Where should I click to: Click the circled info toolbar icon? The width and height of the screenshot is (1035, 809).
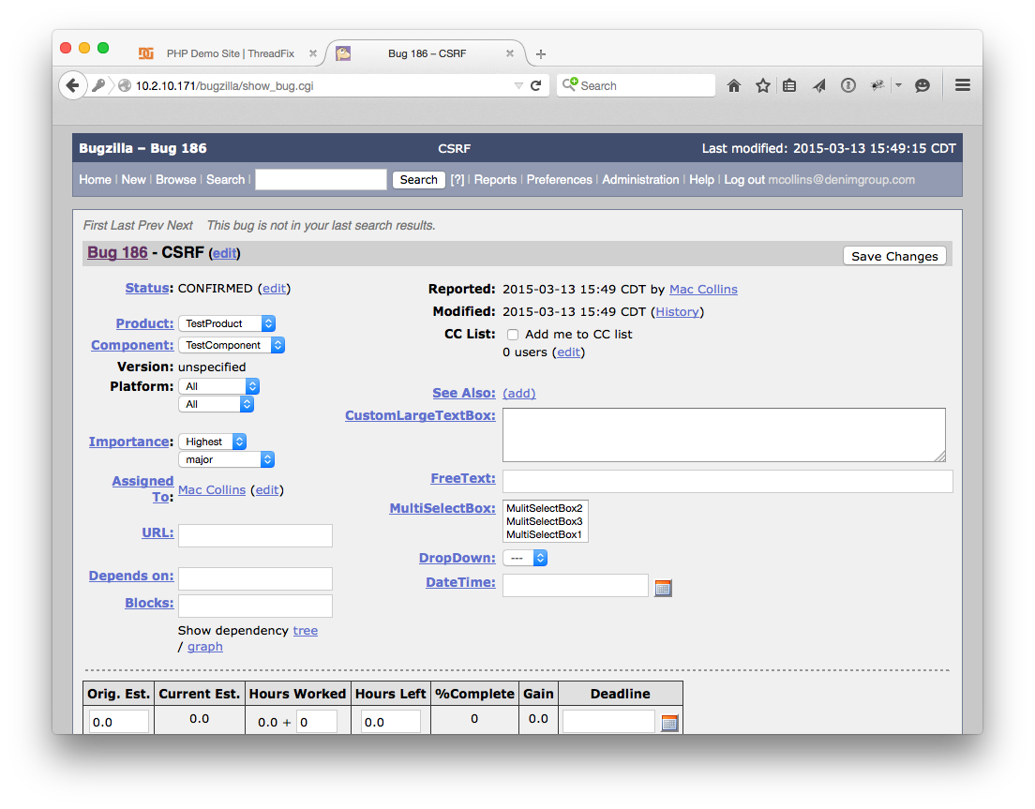coord(848,85)
